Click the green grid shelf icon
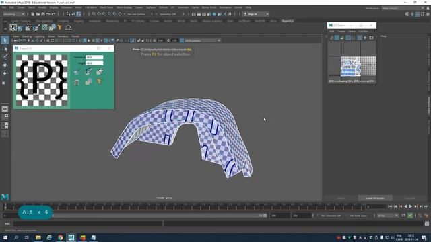 click(44, 27)
